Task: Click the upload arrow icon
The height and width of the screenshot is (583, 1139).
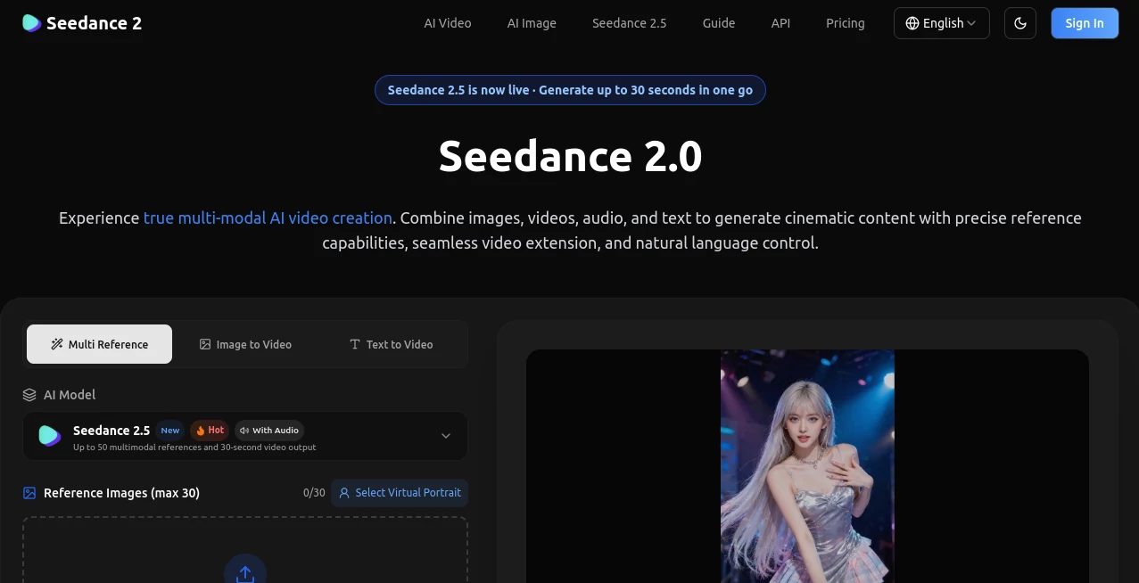Action: pos(245,574)
